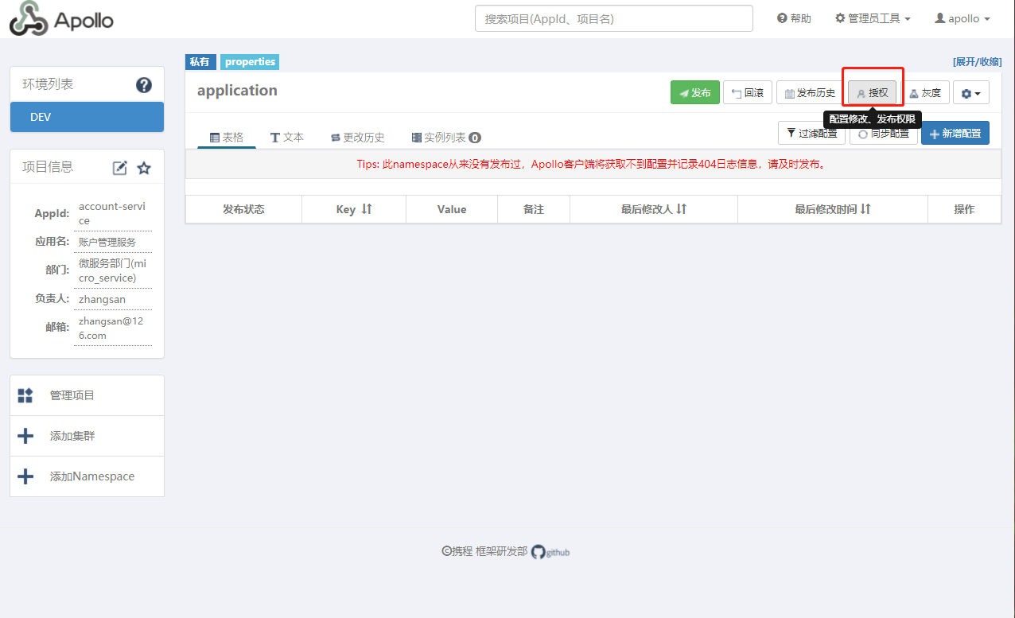Image resolution: width=1015 pixels, height=618 pixels.
Task: Expand the apollo user menu
Action: pos(962,18)
